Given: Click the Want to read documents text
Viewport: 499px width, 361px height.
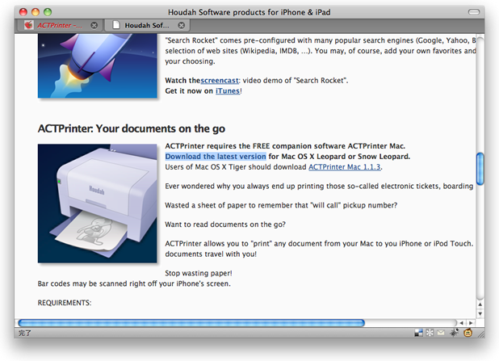Looking at the screenshot, I should [225, 225].
